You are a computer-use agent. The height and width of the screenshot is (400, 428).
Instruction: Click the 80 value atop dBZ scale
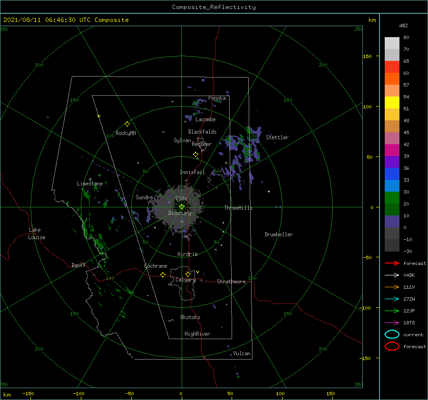point(406,38)
